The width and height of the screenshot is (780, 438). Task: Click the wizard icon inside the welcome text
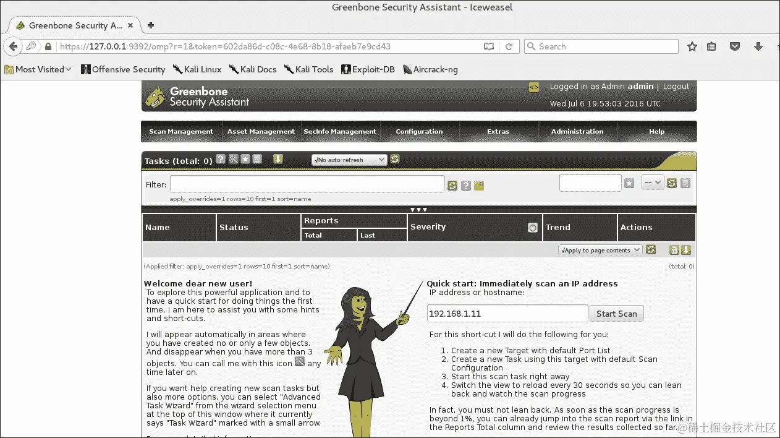click(x=300, y=362)
